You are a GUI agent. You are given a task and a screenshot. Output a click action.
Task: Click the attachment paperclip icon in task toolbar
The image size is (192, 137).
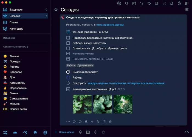pyautogui.click(x=110, y=122)
